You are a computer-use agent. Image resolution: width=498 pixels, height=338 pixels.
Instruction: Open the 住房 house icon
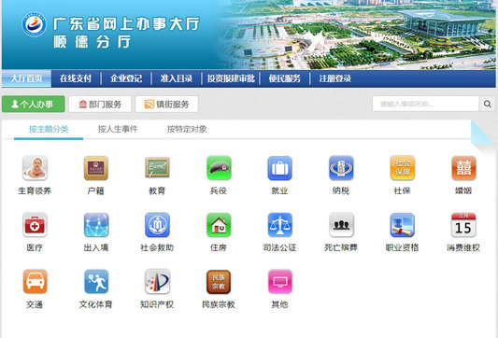219,225
